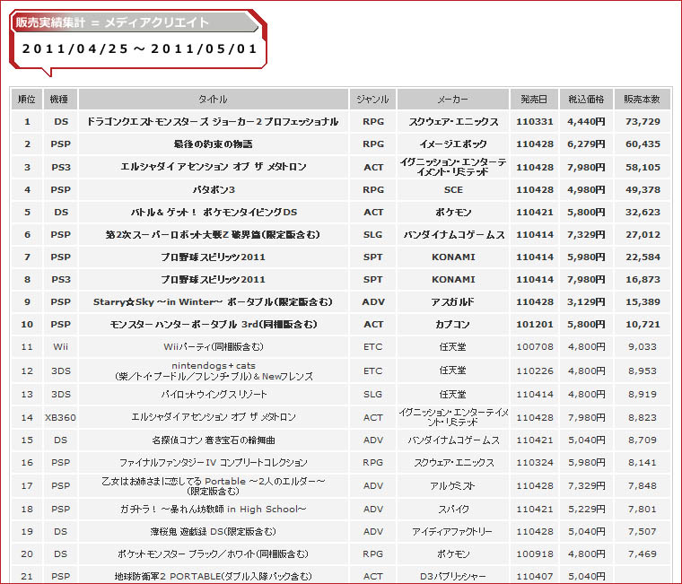The image size is (682, 584).
Task: Click release date 101201
Action: pos(535,325)
